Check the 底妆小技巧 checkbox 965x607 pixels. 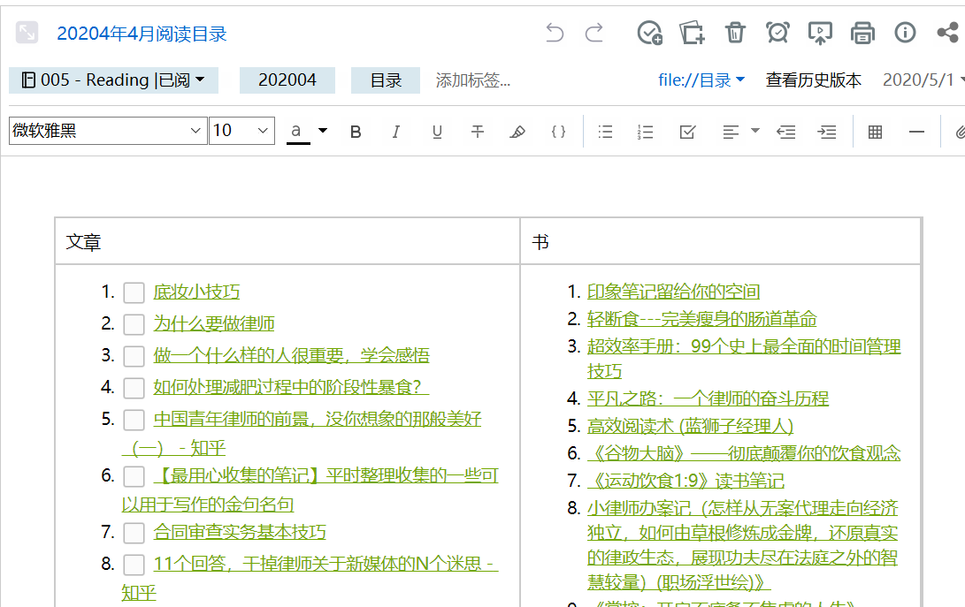click(134, 292)
